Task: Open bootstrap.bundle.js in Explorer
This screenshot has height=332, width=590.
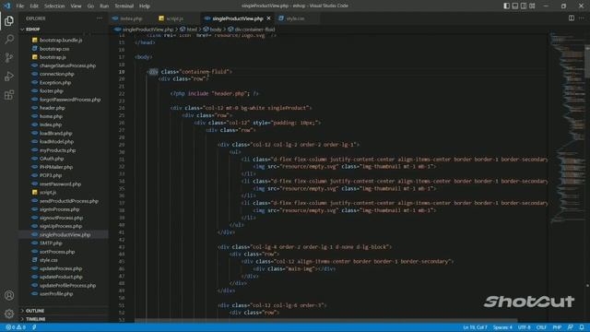Action: click(x=61, y=40)
